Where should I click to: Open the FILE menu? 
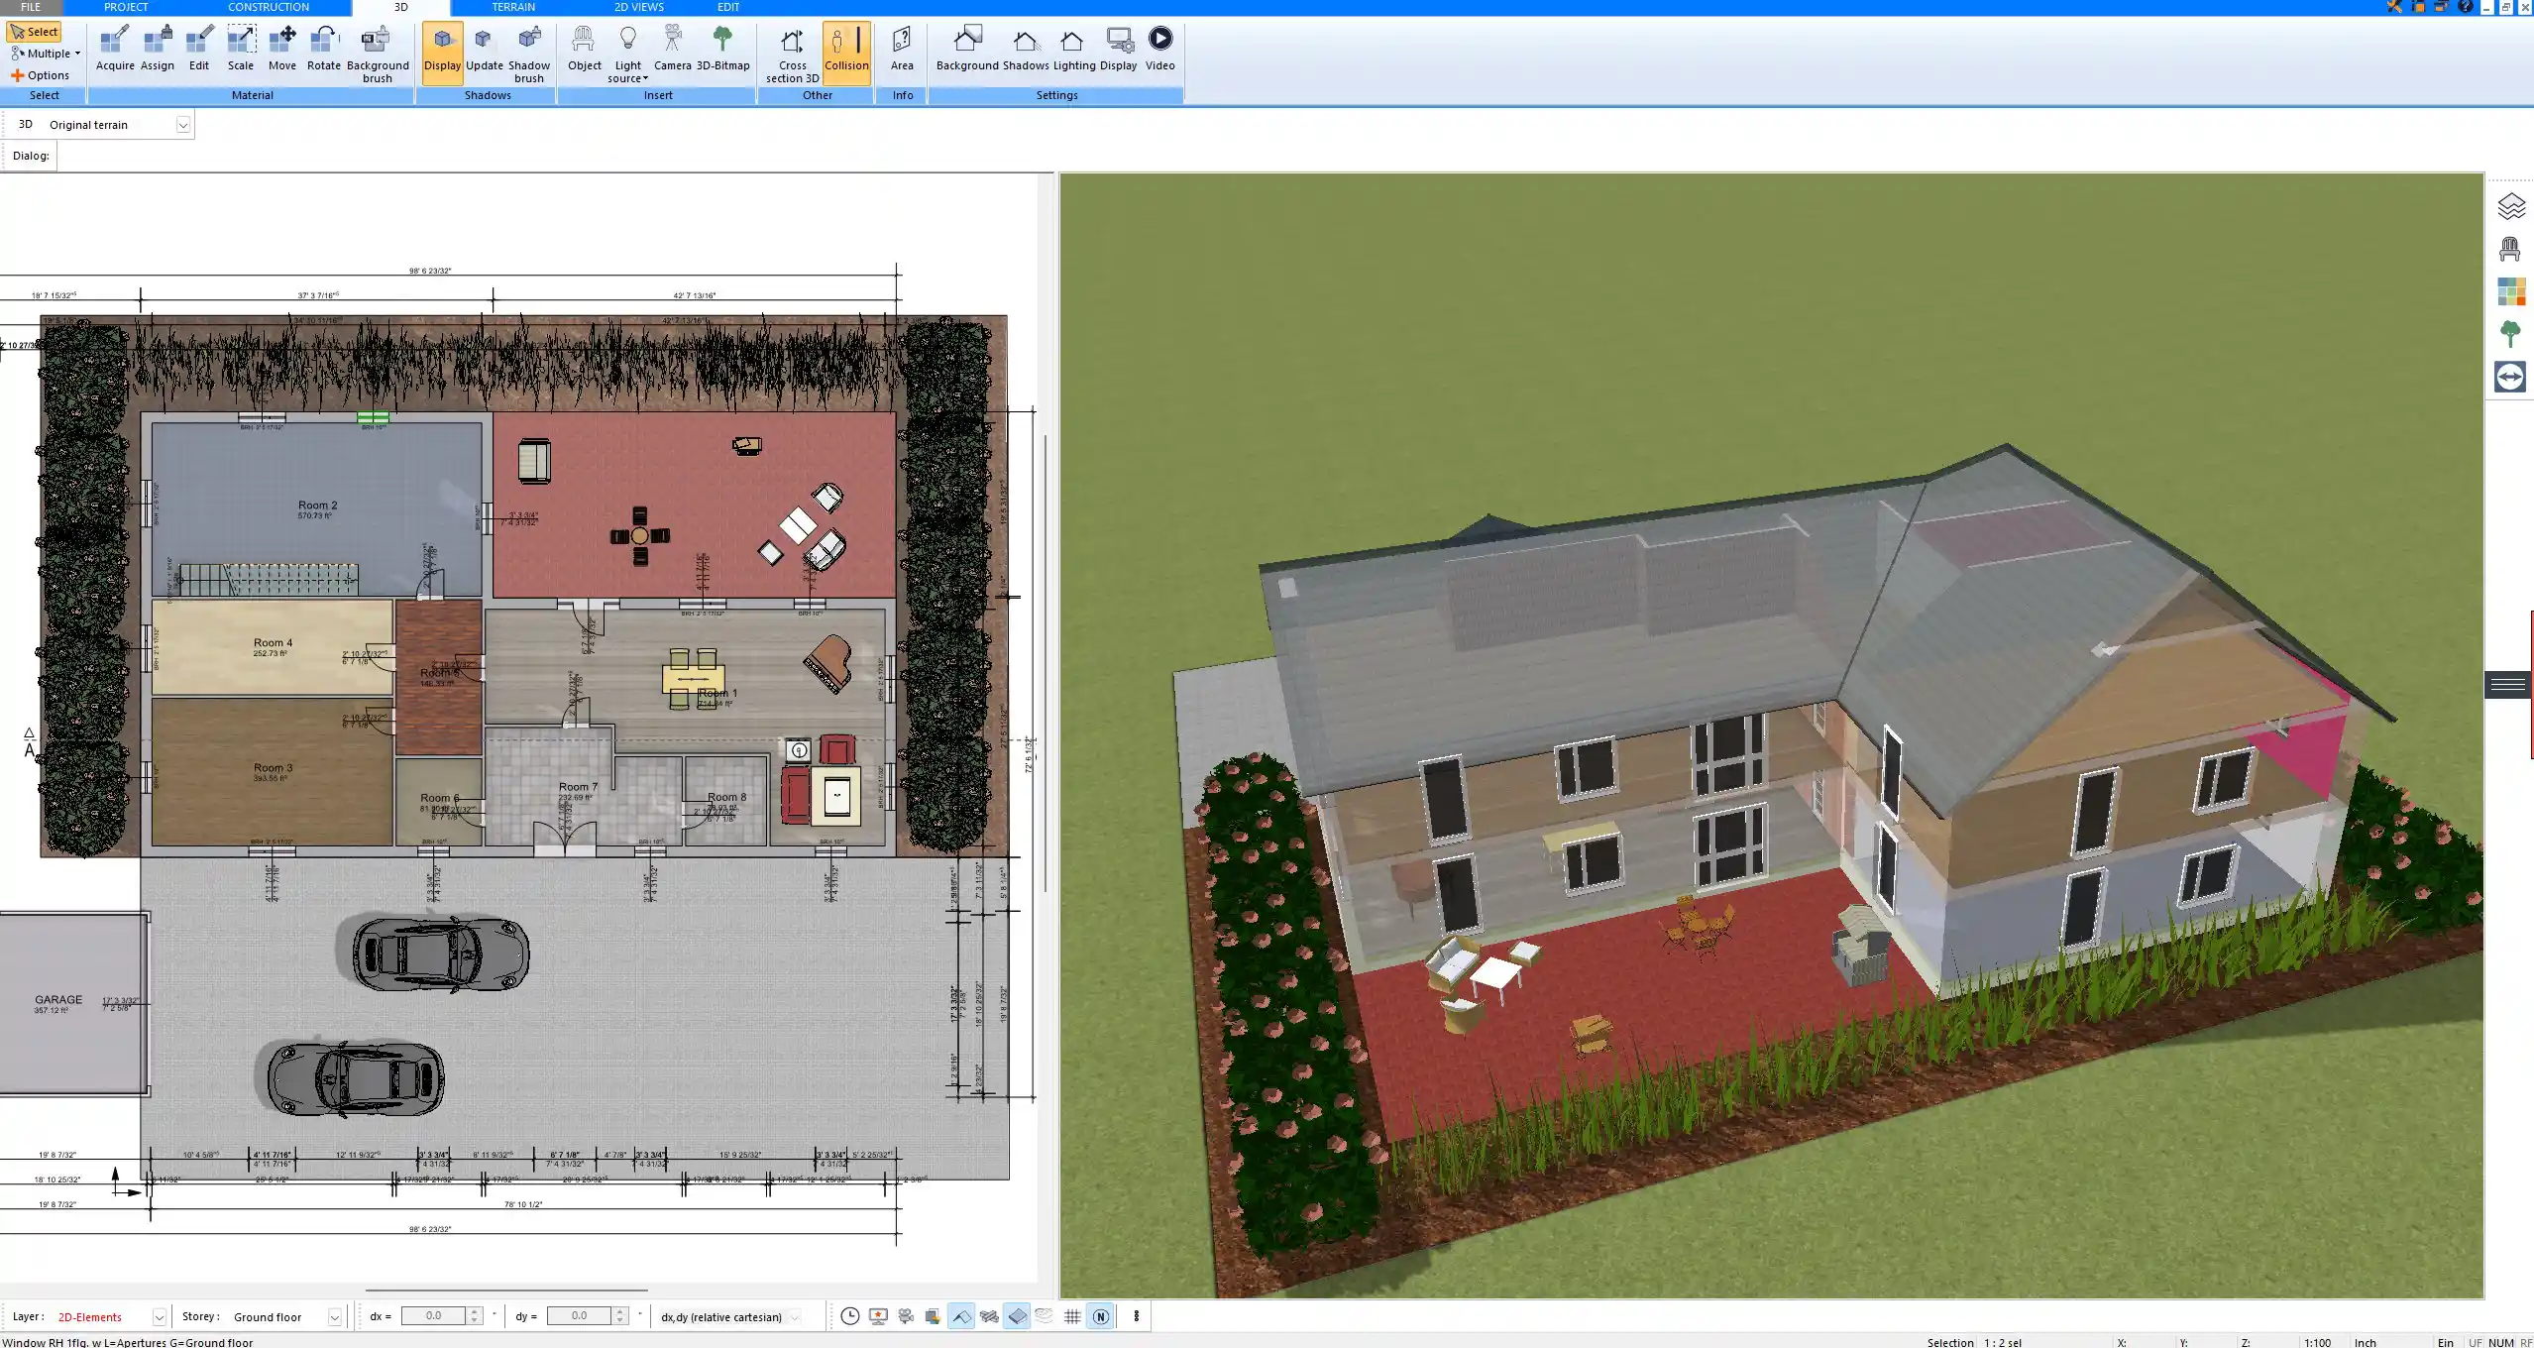coord(30,7)
